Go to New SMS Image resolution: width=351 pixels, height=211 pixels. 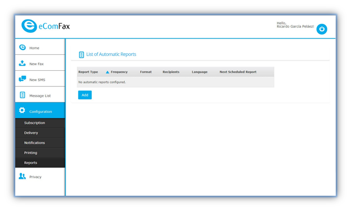click(40, 79)
